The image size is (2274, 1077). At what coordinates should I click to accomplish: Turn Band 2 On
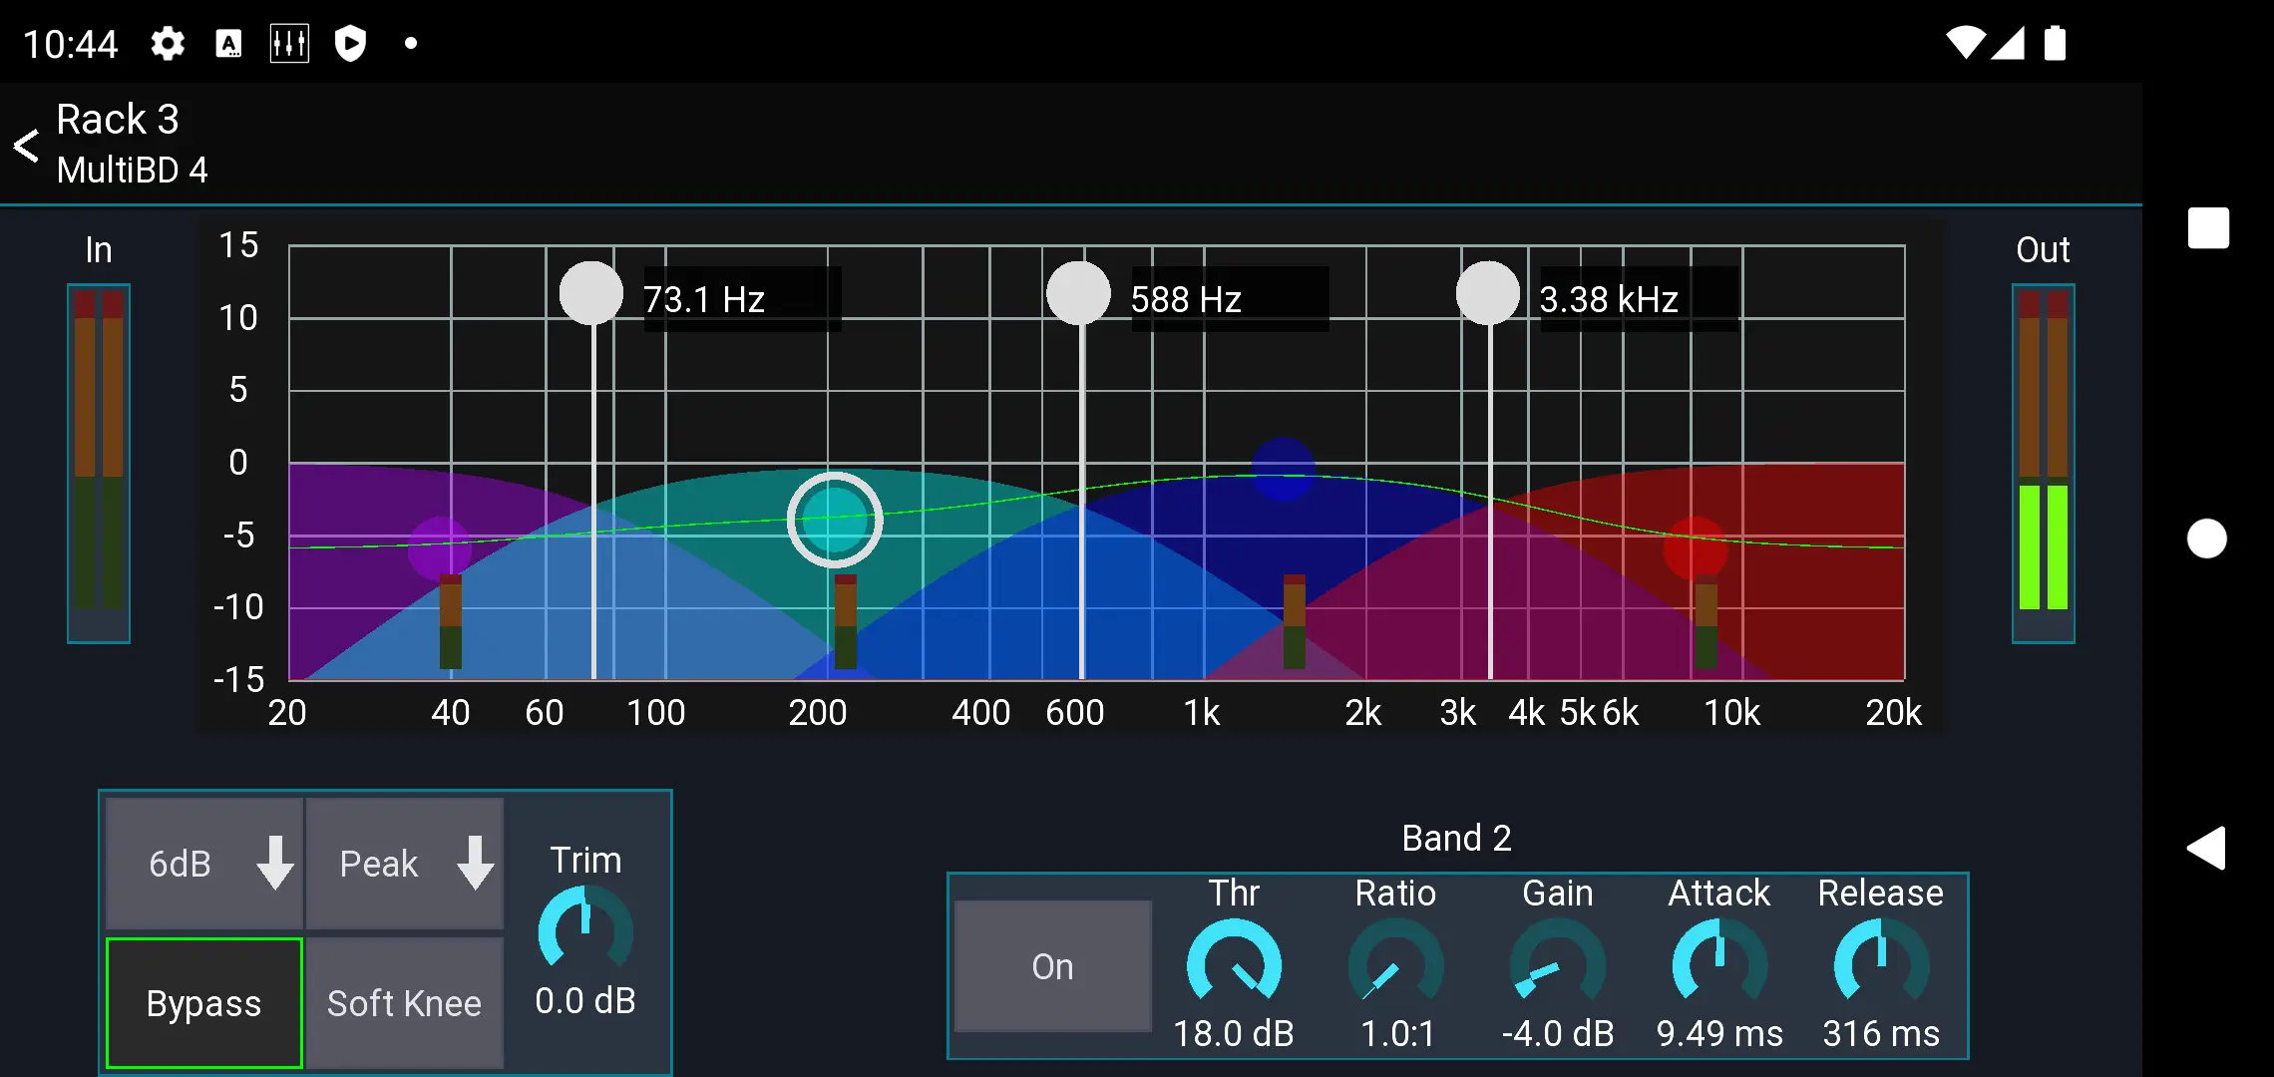(1051, 965)
